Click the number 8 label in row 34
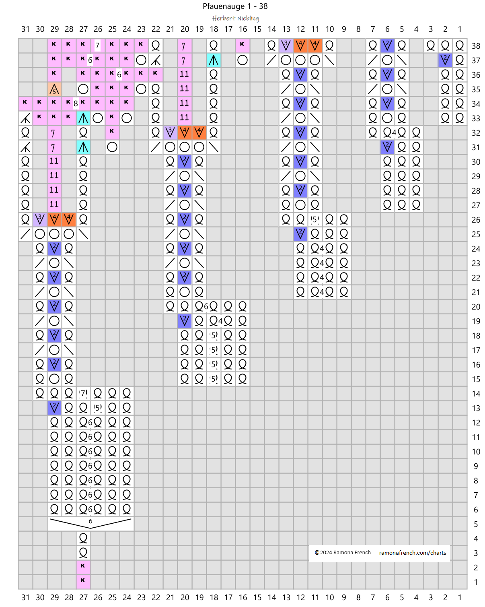 pos(76,104)
